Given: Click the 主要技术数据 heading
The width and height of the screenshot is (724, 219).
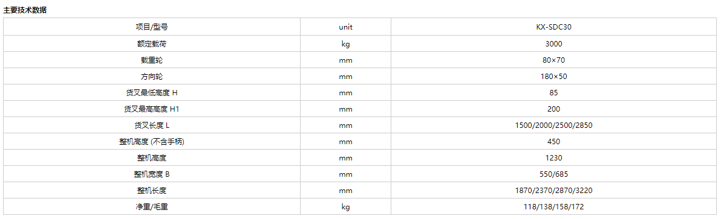Looking at the screenshot, I should [25, 10].
